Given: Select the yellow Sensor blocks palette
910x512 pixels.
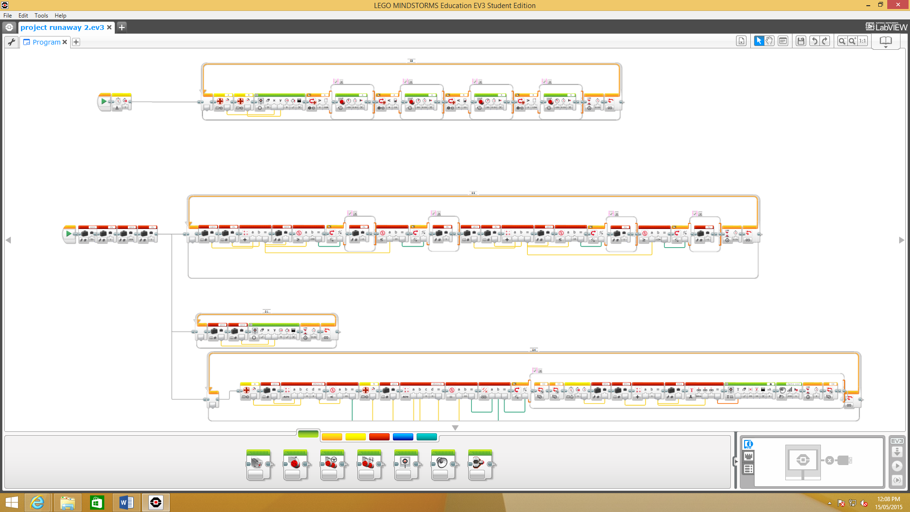Looking at the screenshot, I should (355, 437).
